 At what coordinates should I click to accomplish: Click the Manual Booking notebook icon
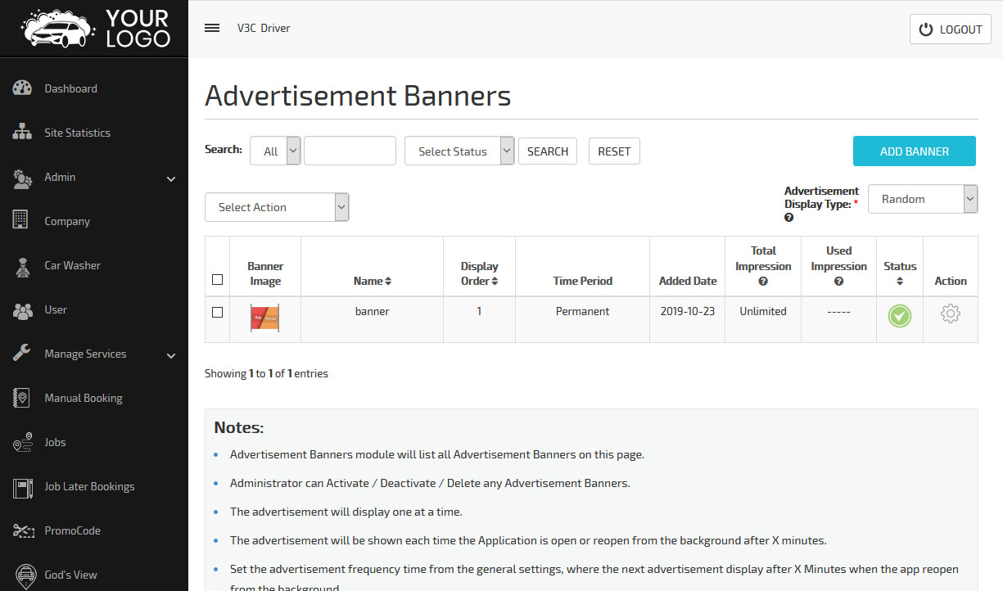pos(22,398)
